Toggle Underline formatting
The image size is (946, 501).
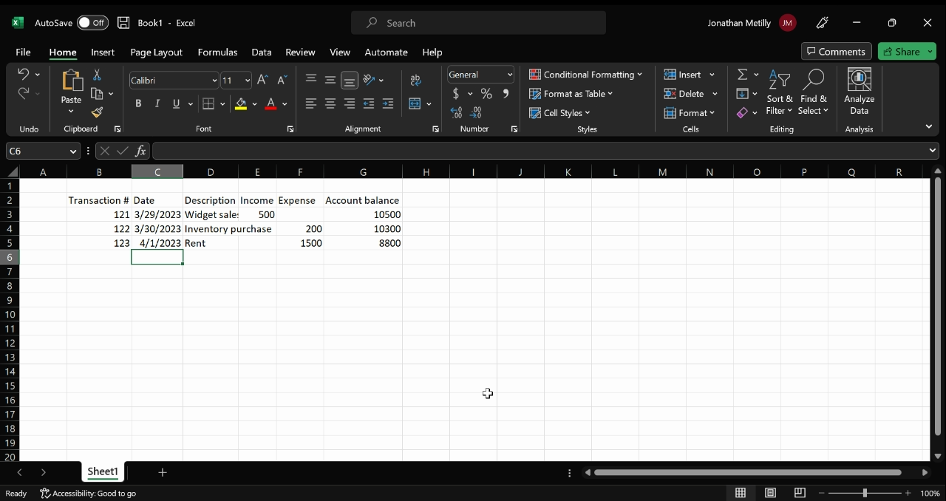(175, 103)
